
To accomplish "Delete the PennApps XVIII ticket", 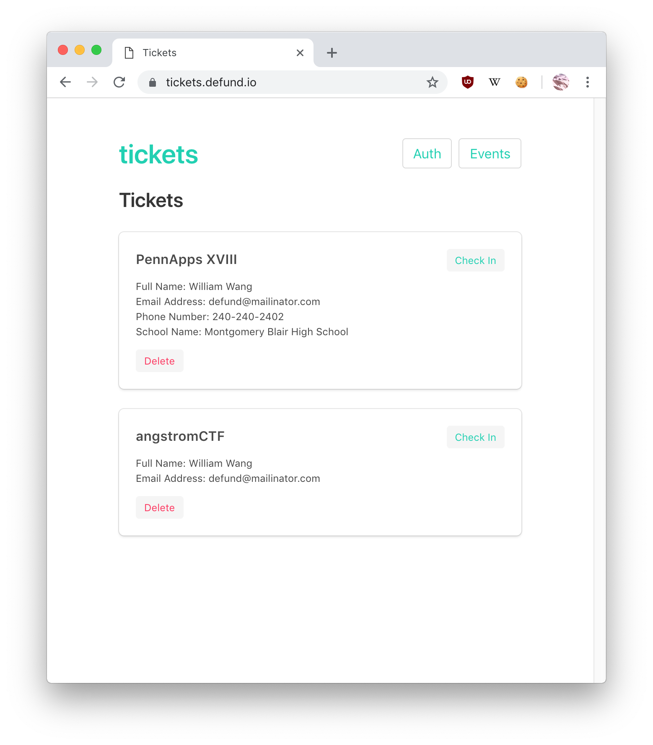I will (x=160, y=361).
